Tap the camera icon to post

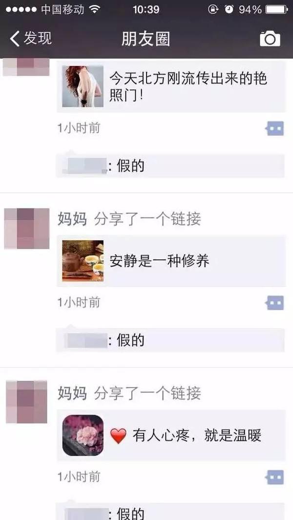tap(270, 39)
